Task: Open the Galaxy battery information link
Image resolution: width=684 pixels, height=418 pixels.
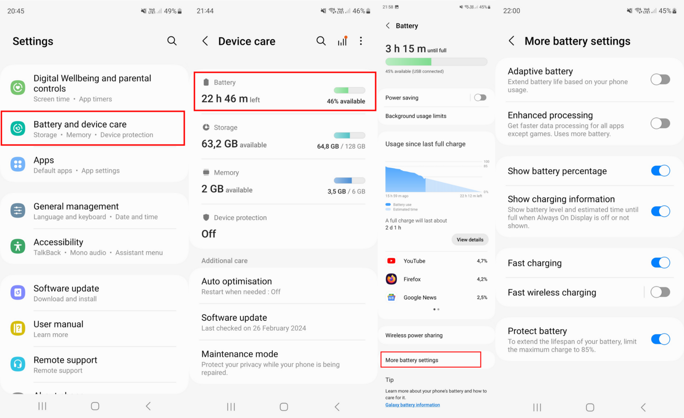Action: tap(413, 405)
